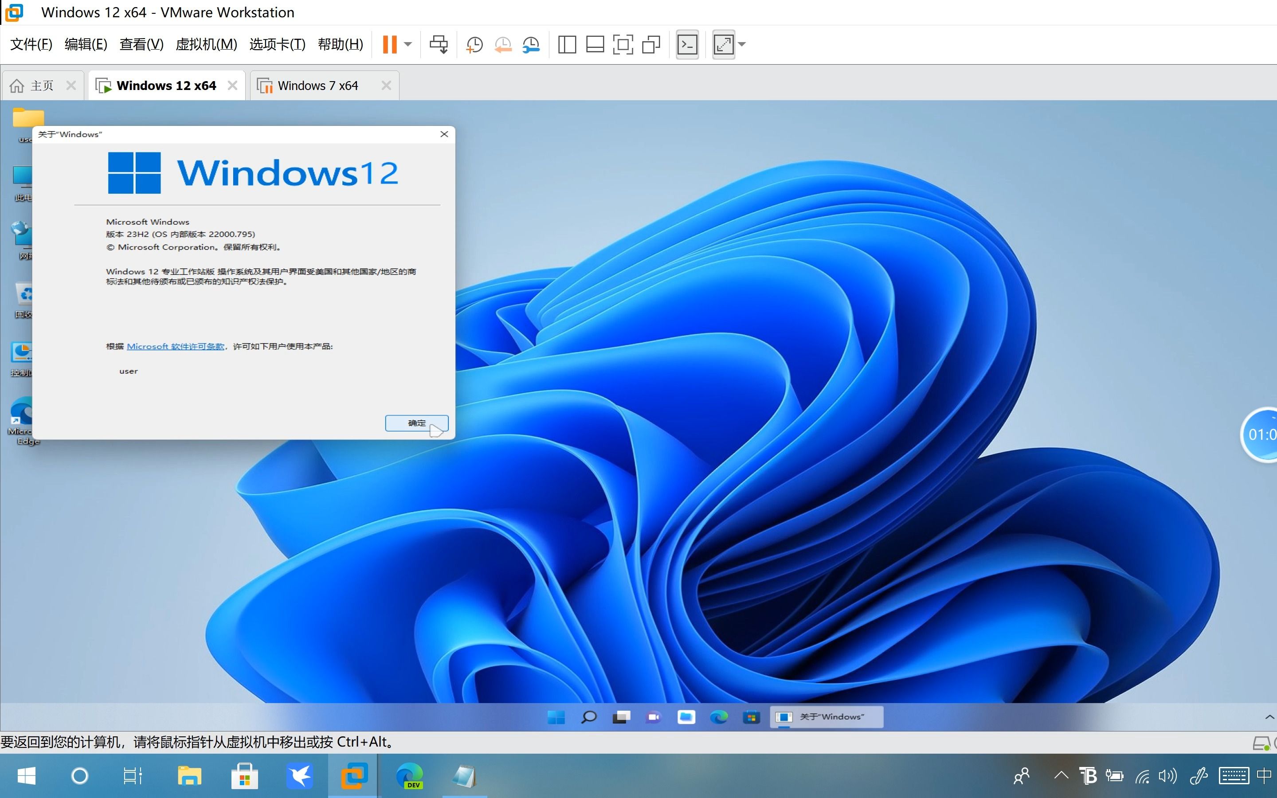Open the Microsoft 软件许可条款 link
Image resolution: width=1277 pixels, height=798 pixels.
[176, 346]
